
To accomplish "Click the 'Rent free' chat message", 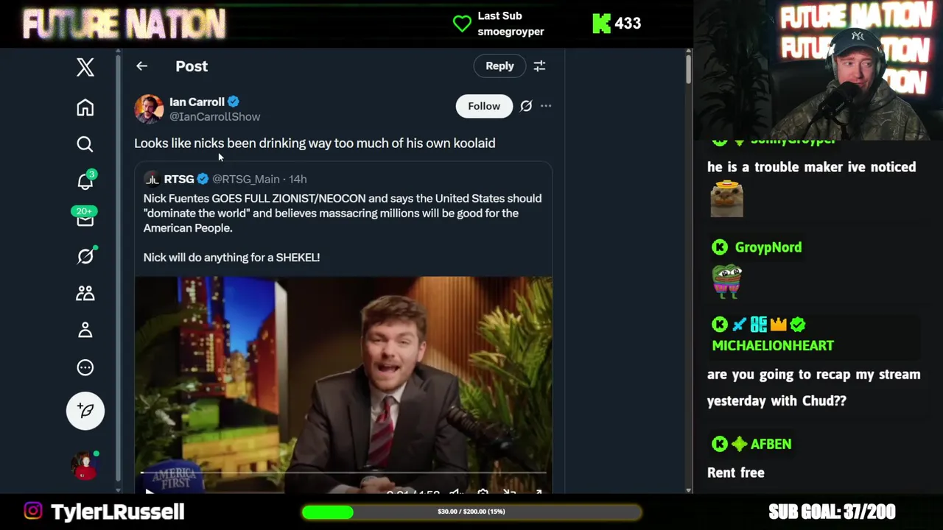I will click(x=736, y=473).
